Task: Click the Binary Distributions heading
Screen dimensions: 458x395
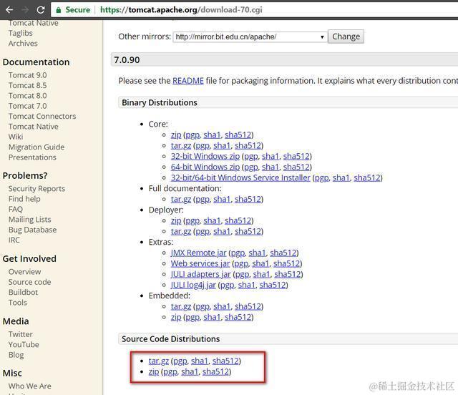Action: point(160,102)
